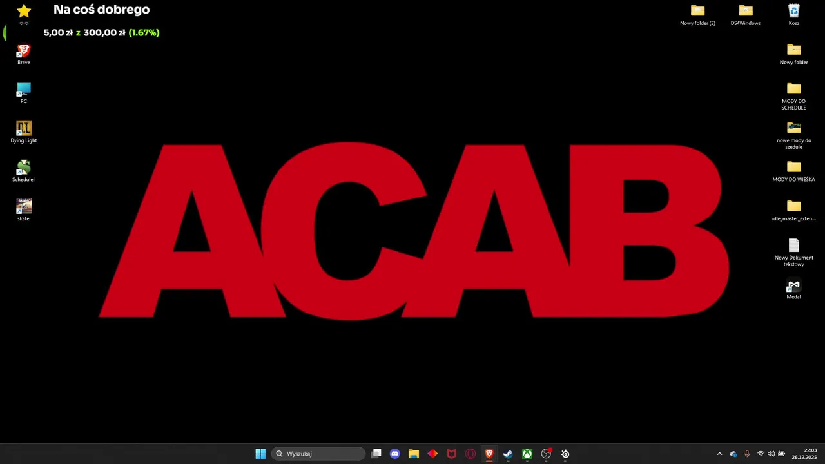825x464 pixels.
Task: Open the Windows Start menu
Action: [260, 454]
